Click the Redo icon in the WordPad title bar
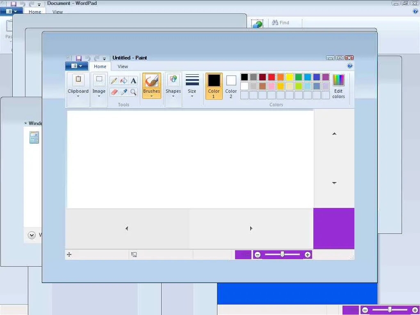 (32, 4)
